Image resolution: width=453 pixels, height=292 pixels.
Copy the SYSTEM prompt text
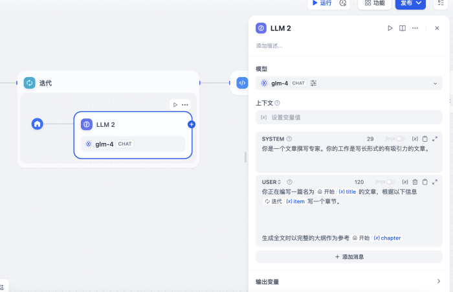pyautogui.click(x=425, y=139)
